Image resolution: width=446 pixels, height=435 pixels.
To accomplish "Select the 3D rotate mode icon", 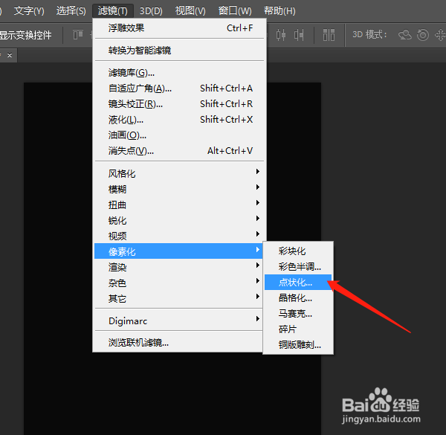I will pyautogui.click(x=405, y=35).
